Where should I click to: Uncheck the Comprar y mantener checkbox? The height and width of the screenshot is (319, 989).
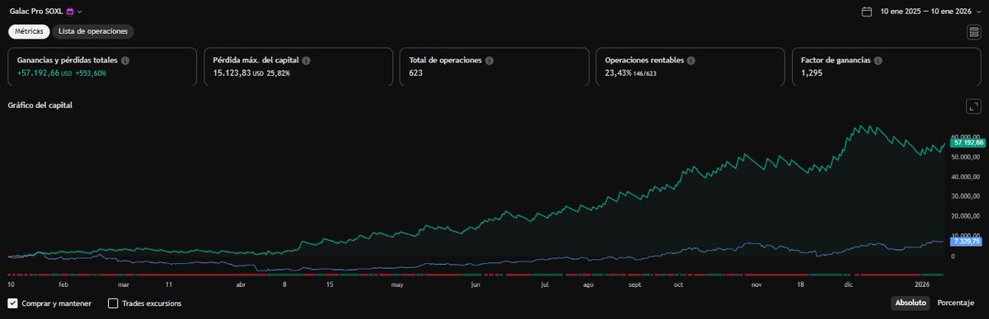(x=13, y=303)
